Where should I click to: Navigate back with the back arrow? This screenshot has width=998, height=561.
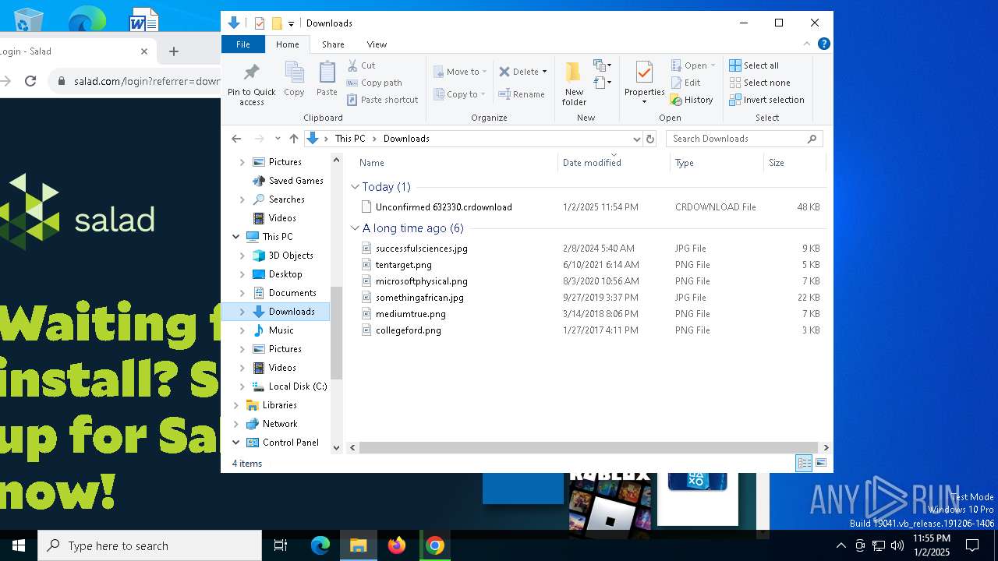click(236, 139)
